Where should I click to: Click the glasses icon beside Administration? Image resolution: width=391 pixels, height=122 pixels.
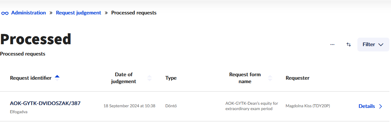5,13
